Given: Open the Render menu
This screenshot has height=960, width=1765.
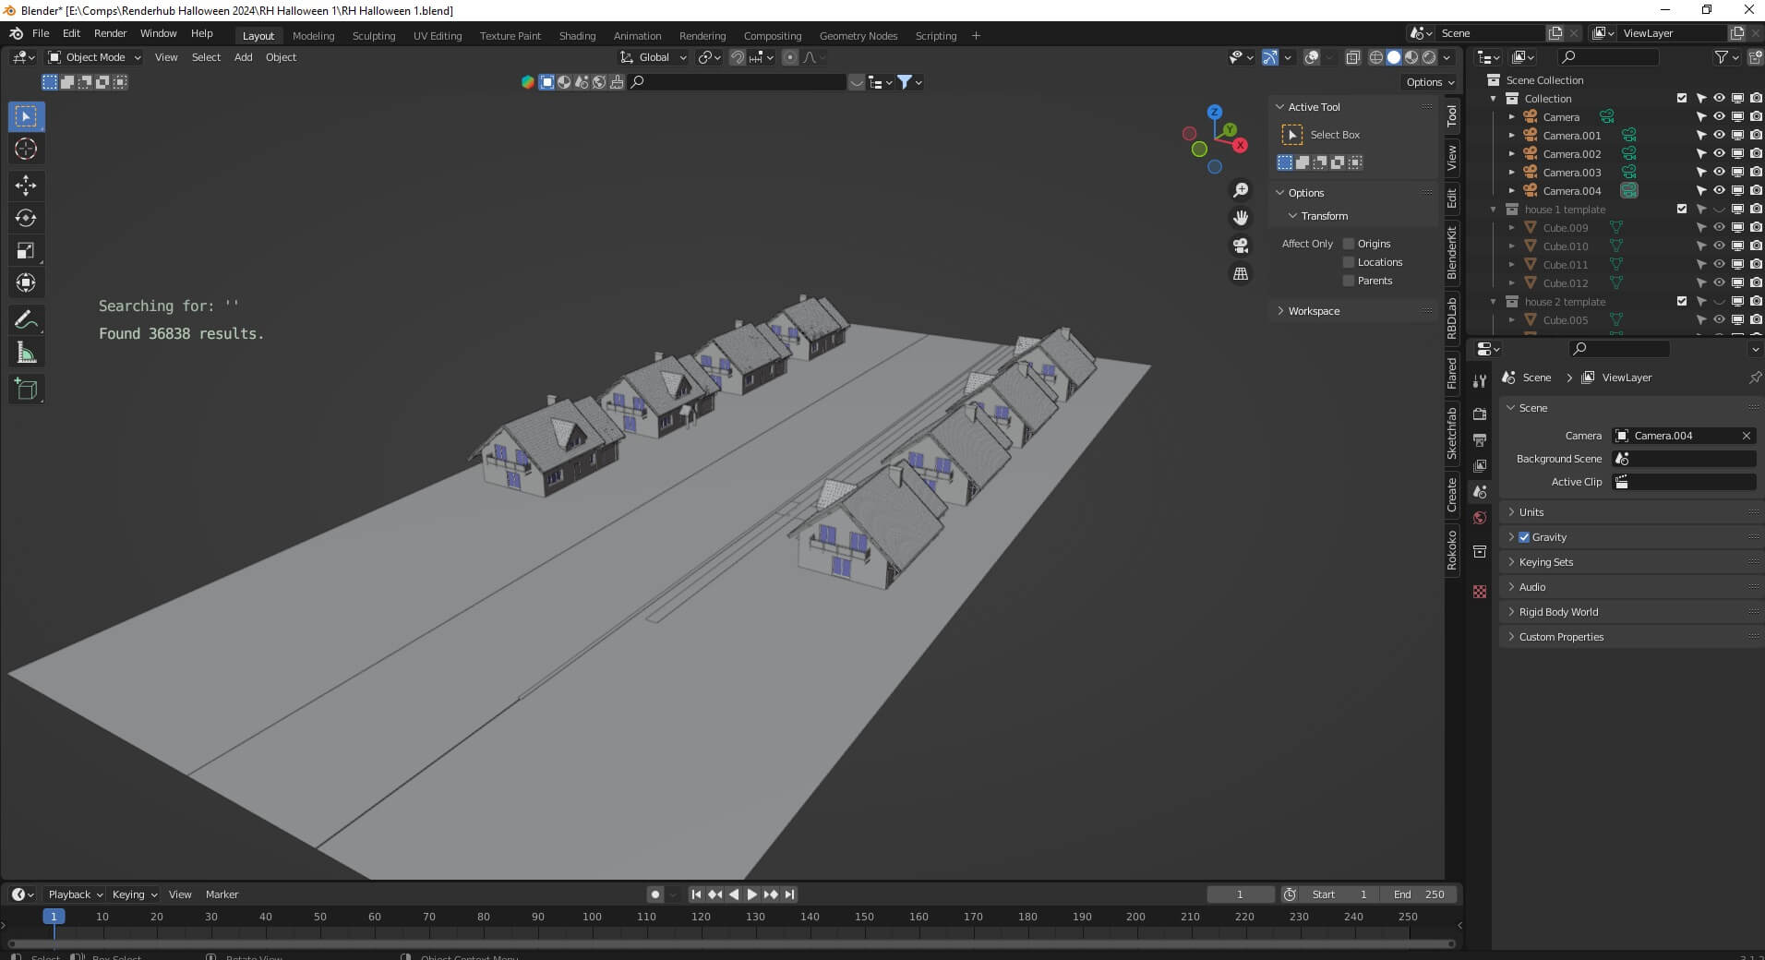Looking at the screenshot, I should point(110,33).
